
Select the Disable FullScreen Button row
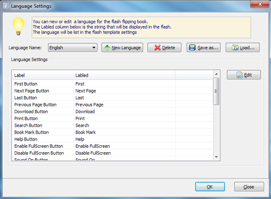[112, 153]
